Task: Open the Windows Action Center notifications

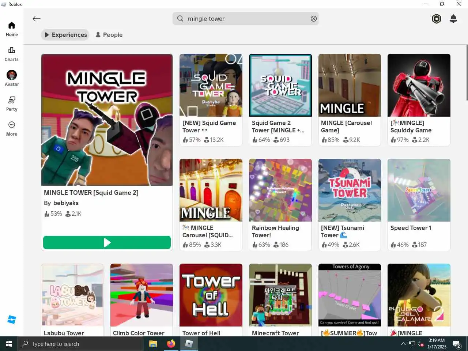Action: click(x=457, y=344)
